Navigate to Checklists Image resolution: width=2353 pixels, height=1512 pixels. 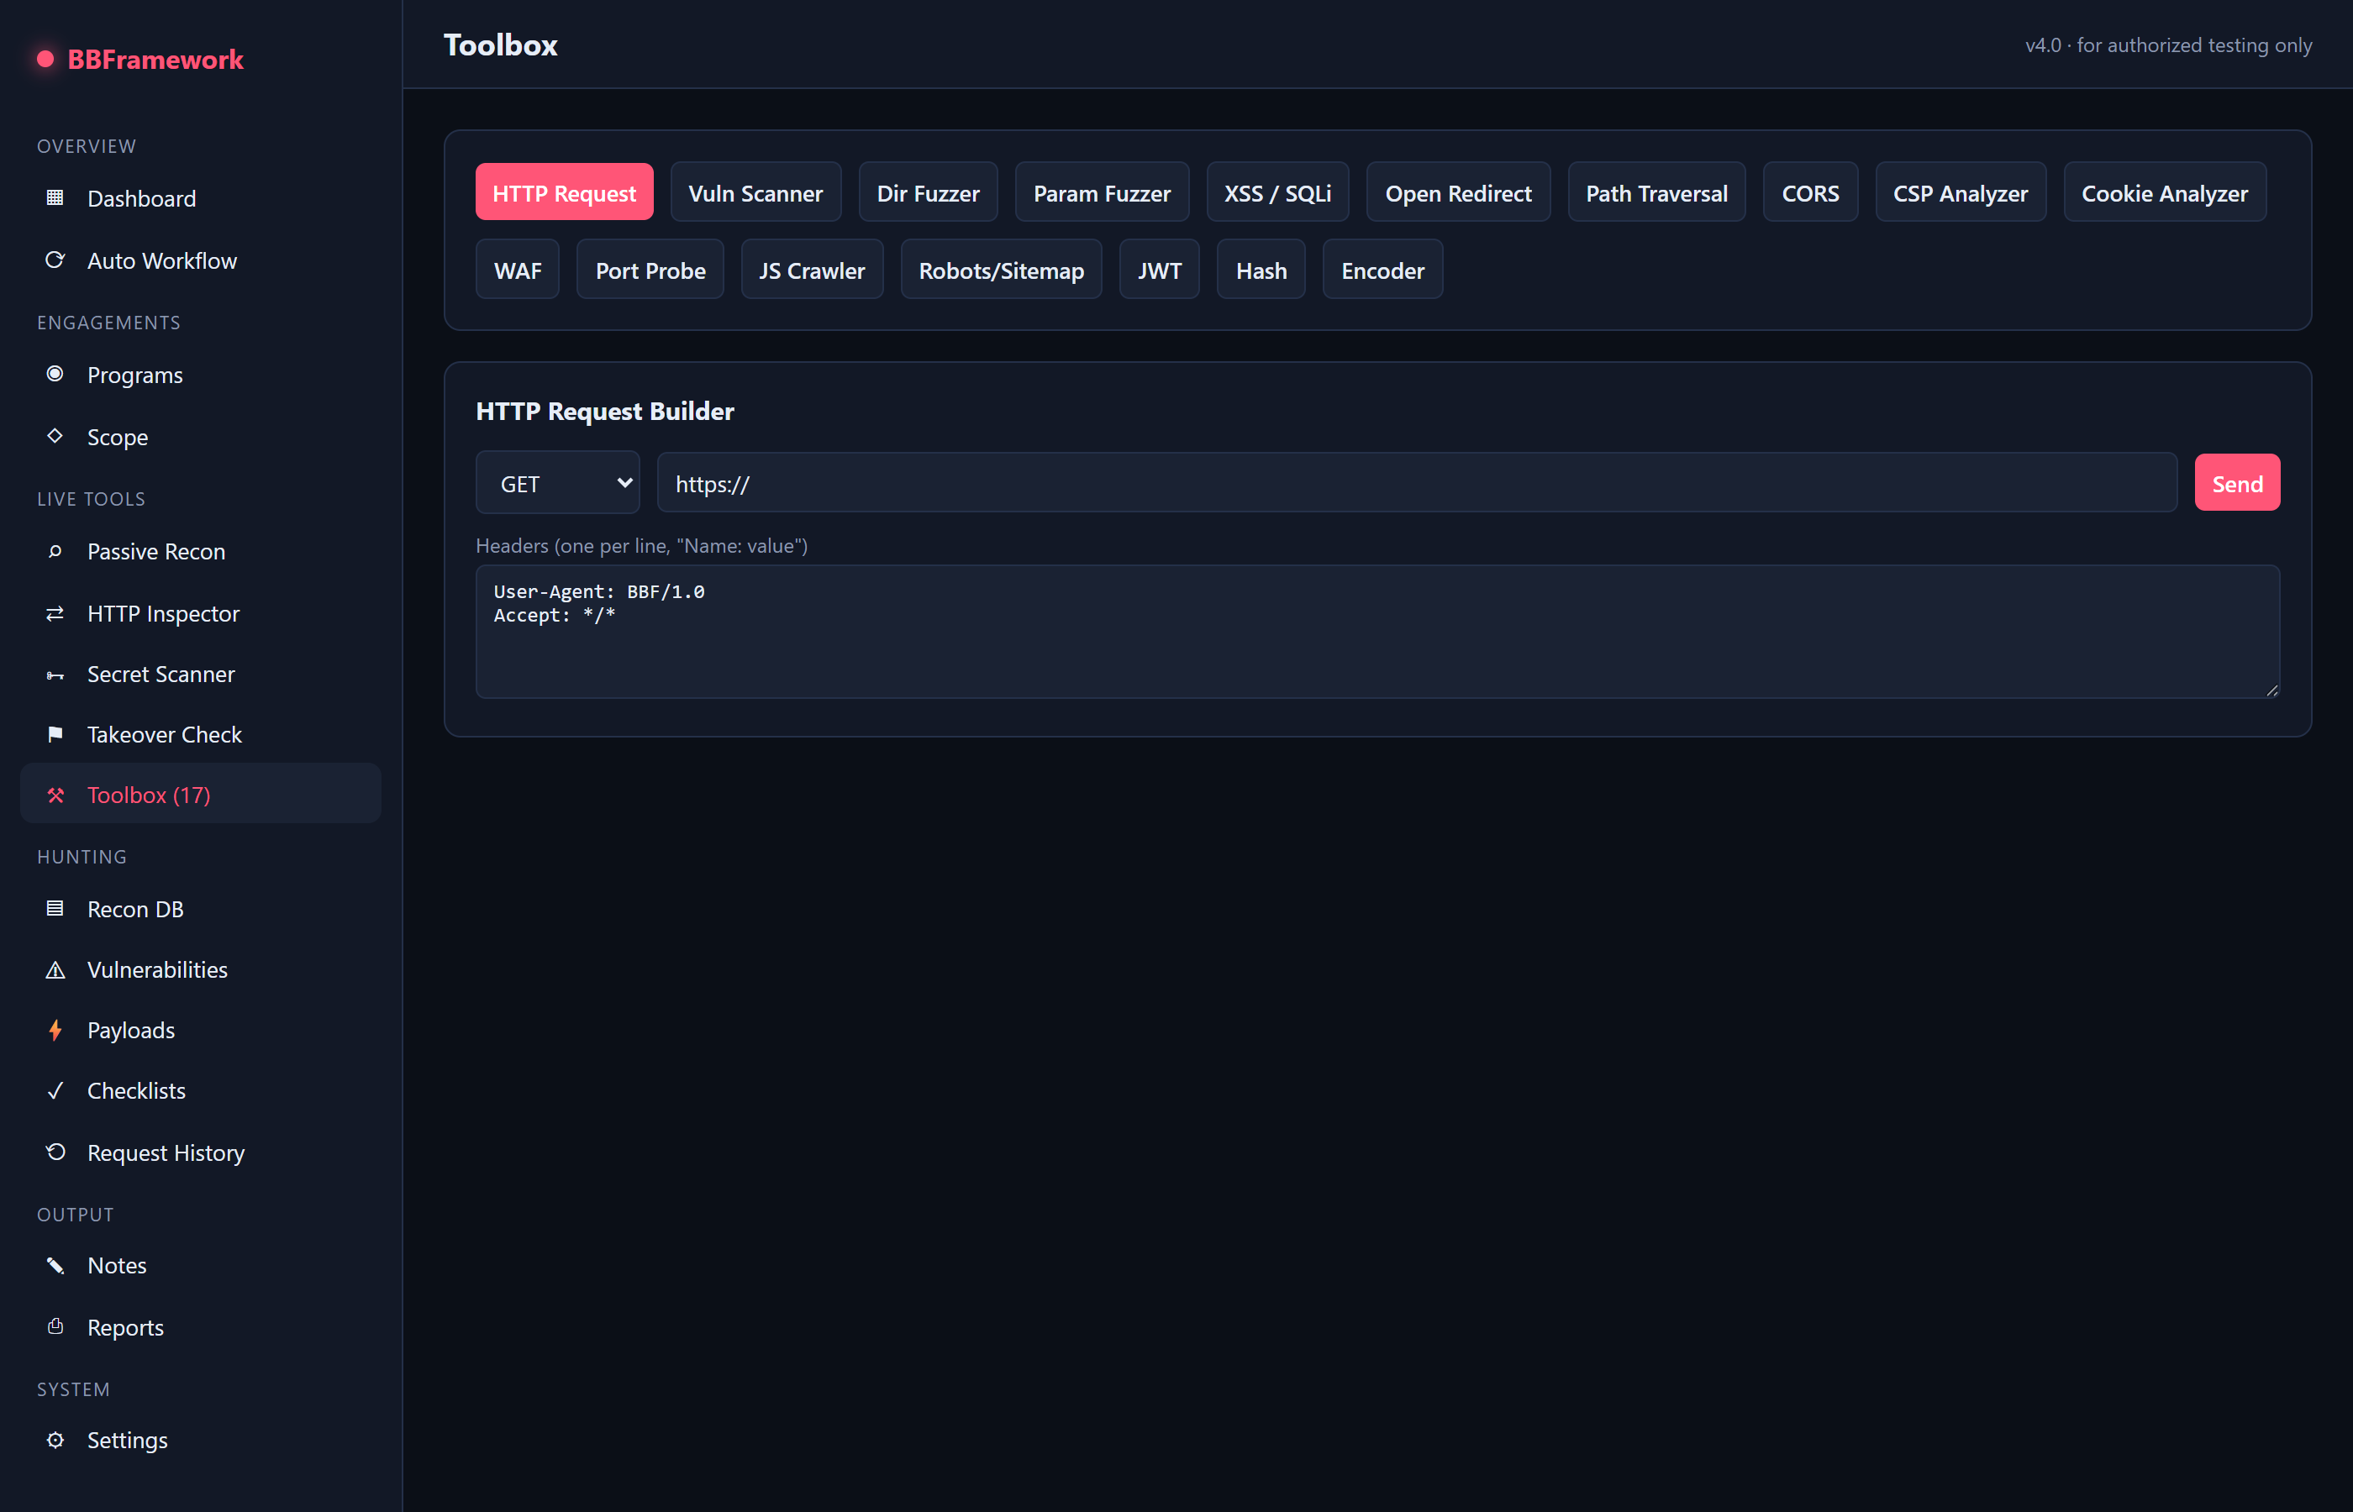200,1089
